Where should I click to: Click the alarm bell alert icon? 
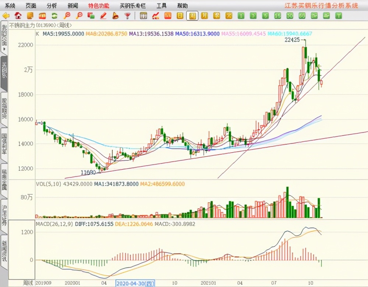point(115,15)
